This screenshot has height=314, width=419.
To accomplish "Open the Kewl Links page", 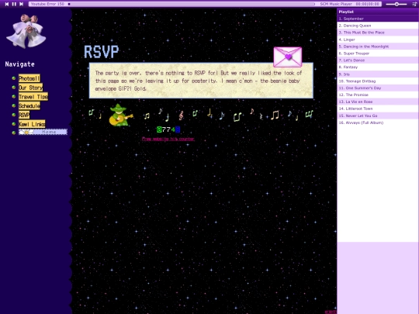I will click(32, 124).
